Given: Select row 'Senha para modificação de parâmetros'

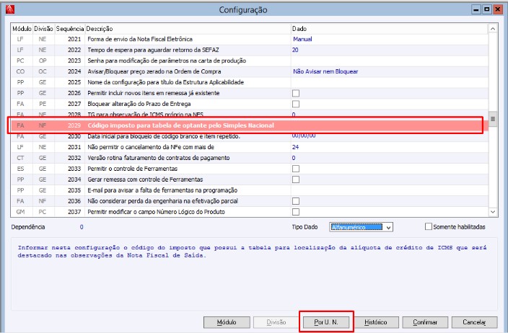Looking at the screenshot, I should (250, 61).
